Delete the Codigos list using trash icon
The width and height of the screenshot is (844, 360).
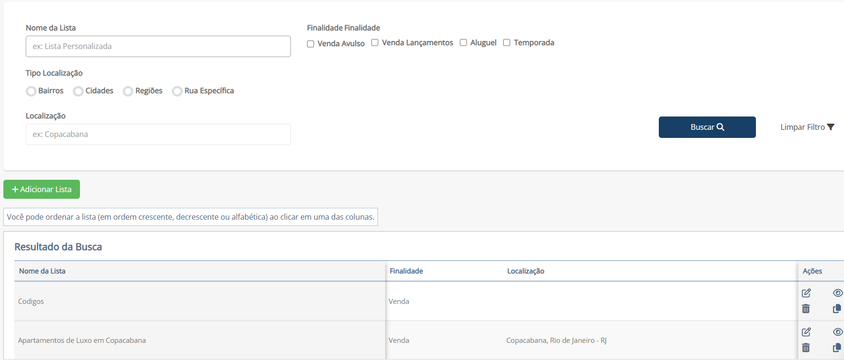(806, 309)
